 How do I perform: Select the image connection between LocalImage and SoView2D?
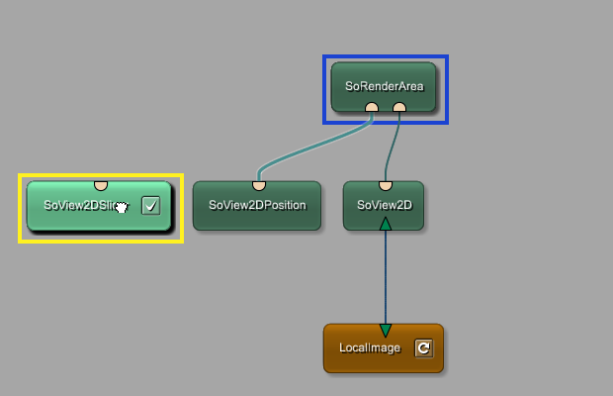[386, 277]
